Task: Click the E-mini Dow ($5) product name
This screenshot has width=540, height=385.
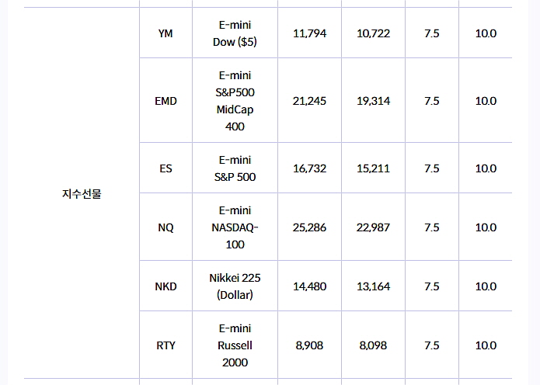Action: click(235, 33)
